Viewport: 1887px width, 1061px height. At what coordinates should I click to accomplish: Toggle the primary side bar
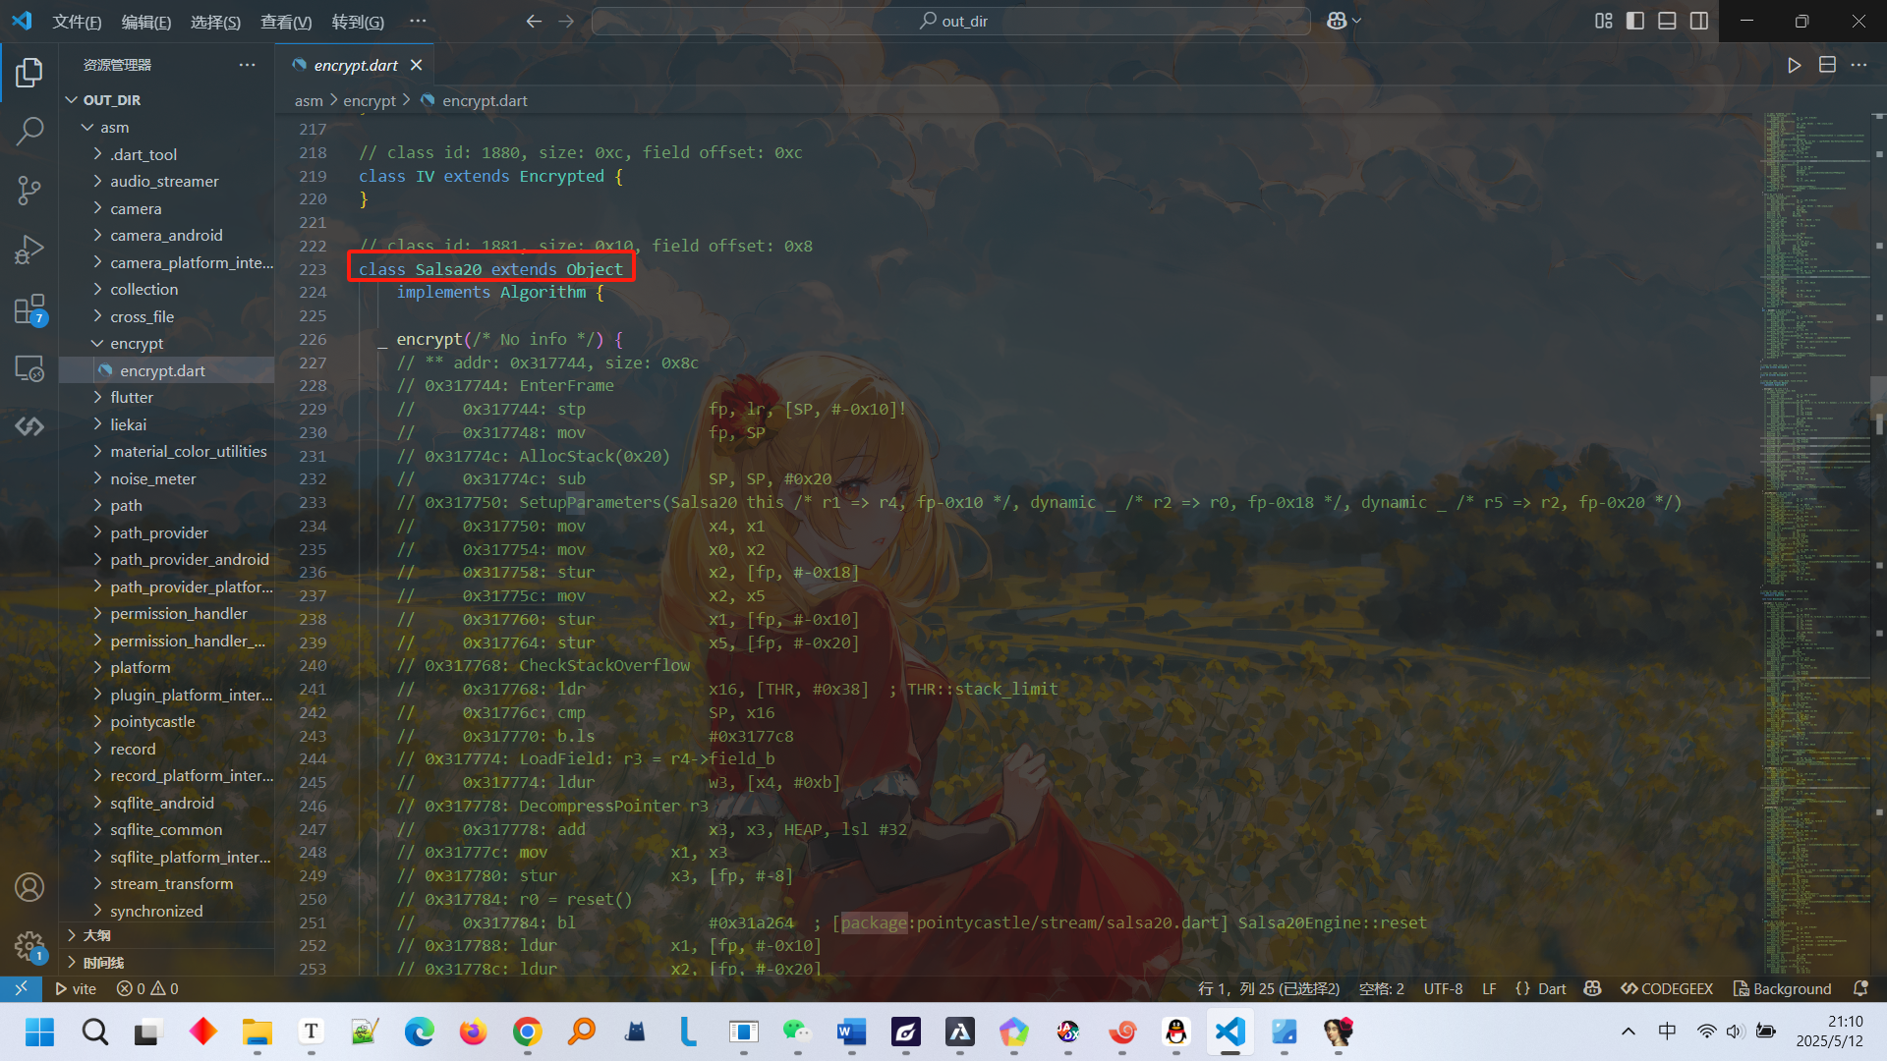1635,21
